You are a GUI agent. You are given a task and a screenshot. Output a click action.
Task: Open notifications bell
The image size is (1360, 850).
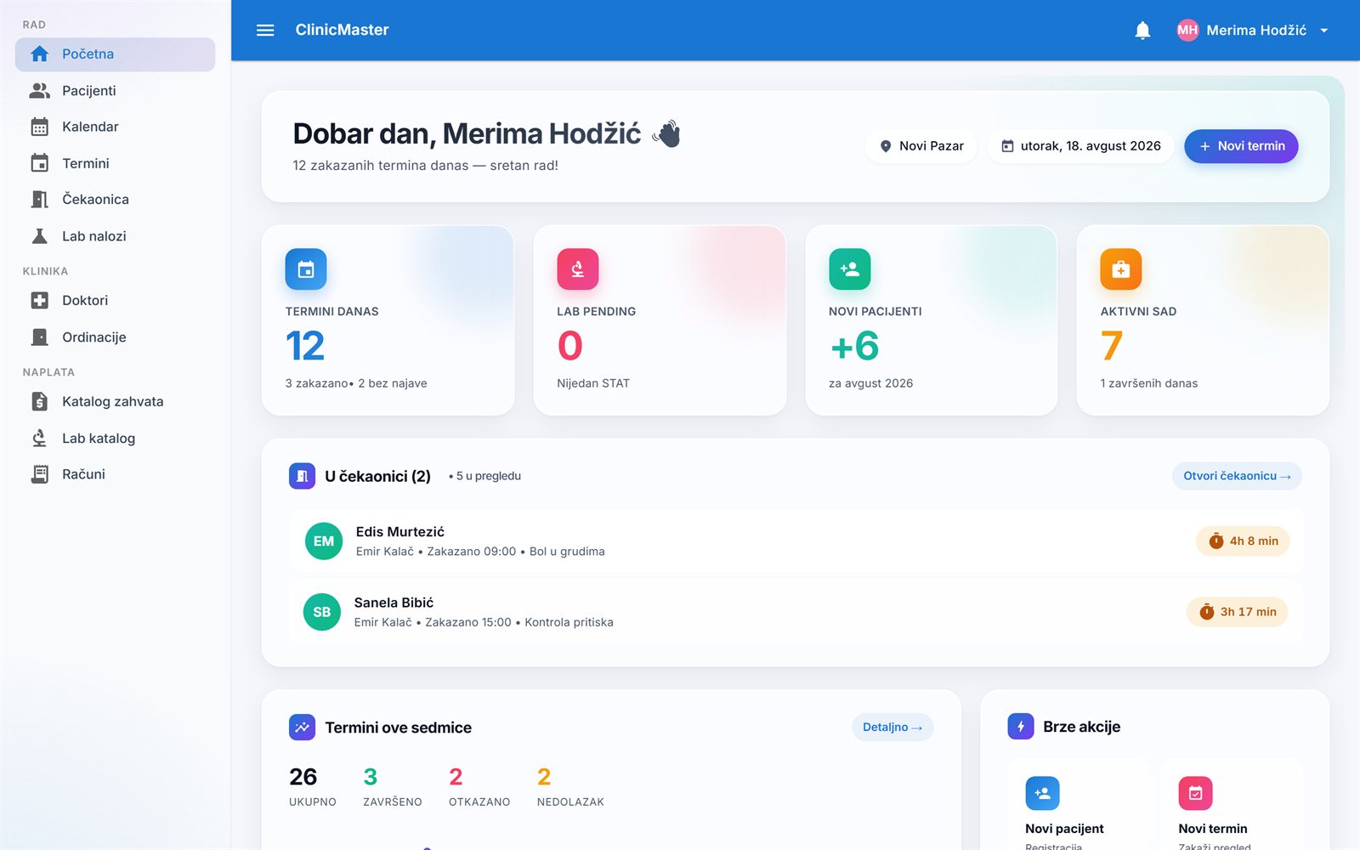coord(1142,31)
